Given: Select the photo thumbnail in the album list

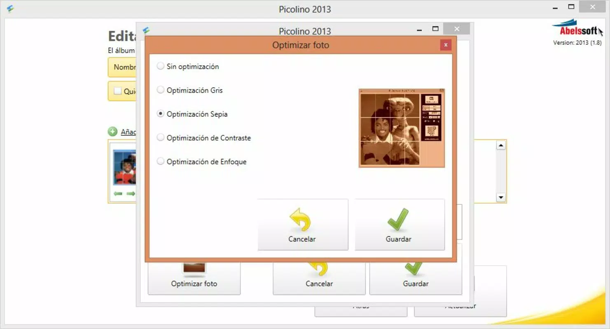Looking at the screenshot, I should coord(124,167).
